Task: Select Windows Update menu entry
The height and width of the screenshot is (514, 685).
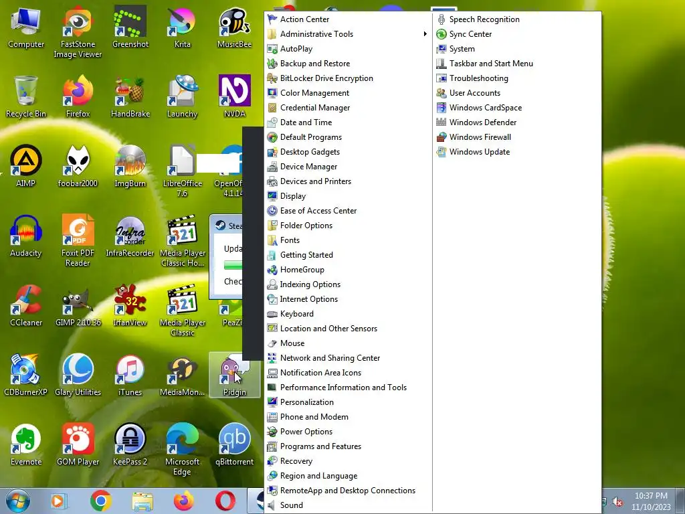Action: 517,152
